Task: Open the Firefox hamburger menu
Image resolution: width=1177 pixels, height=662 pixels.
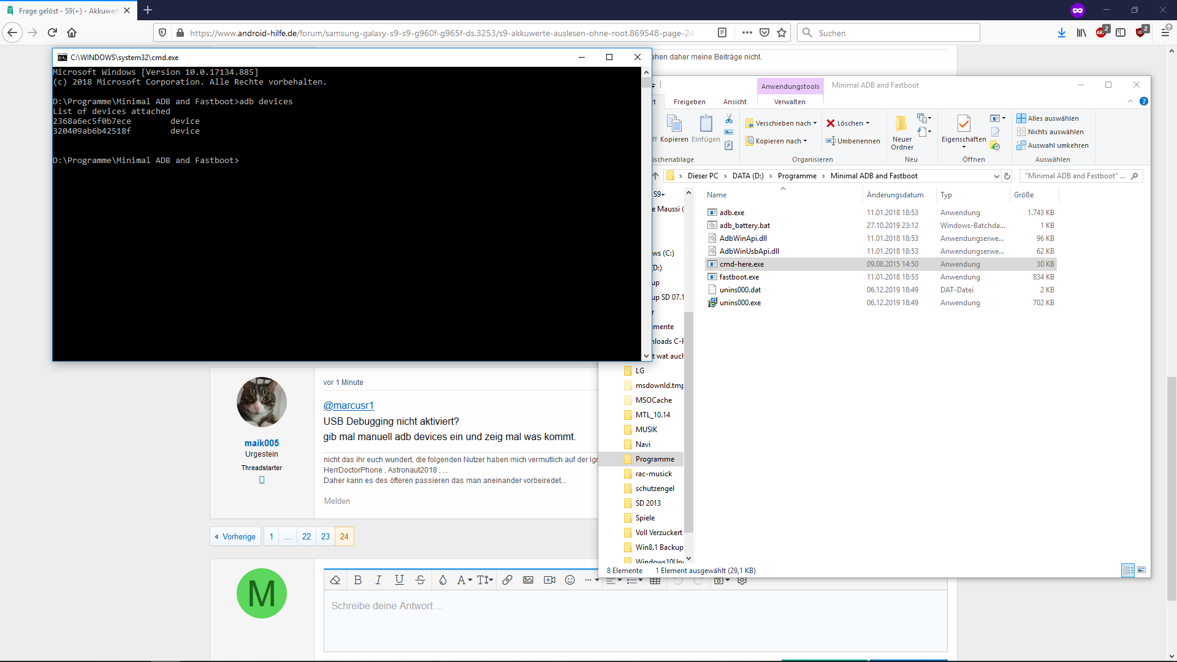Action: tap(1165, 32)
